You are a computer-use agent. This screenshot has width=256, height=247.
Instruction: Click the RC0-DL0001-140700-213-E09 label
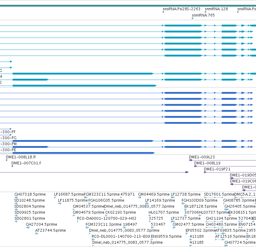(x=121, y=237)
